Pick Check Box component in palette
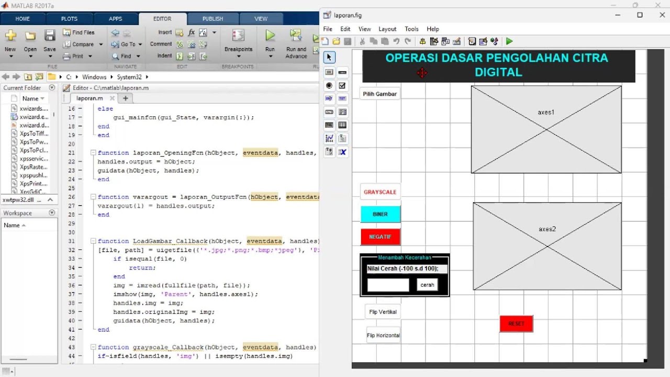670x377 pixels. (342, 85)
